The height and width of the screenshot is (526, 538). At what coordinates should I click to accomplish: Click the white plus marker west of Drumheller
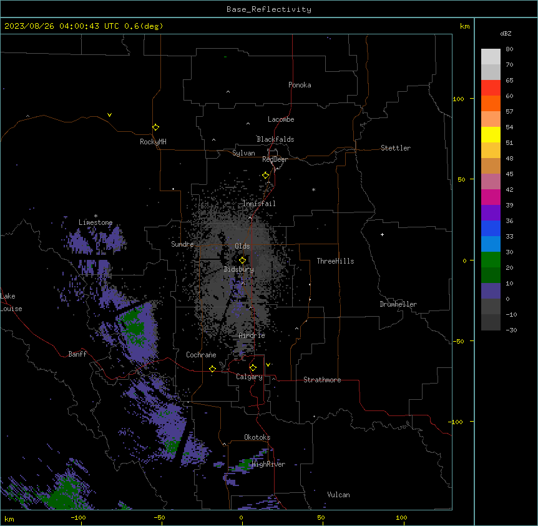382,234
